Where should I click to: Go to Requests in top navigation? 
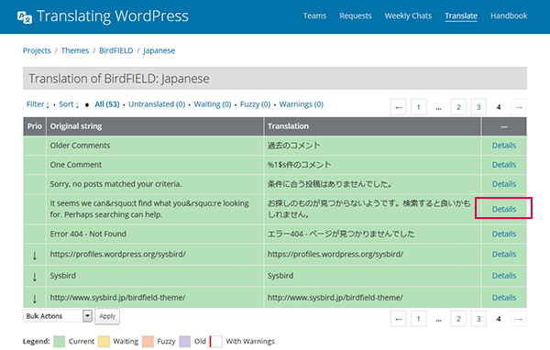(356, 16)
